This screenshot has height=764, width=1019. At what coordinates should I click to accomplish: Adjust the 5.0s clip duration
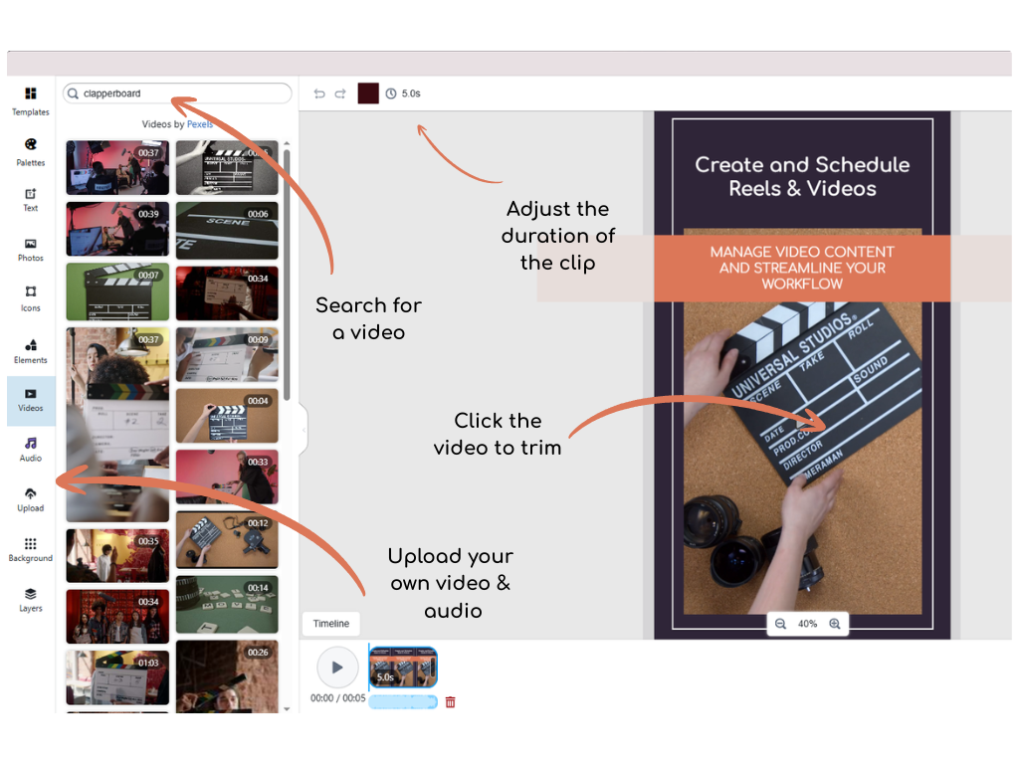point(404,94)
